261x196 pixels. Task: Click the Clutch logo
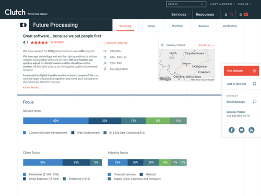[x=15, y=12]
